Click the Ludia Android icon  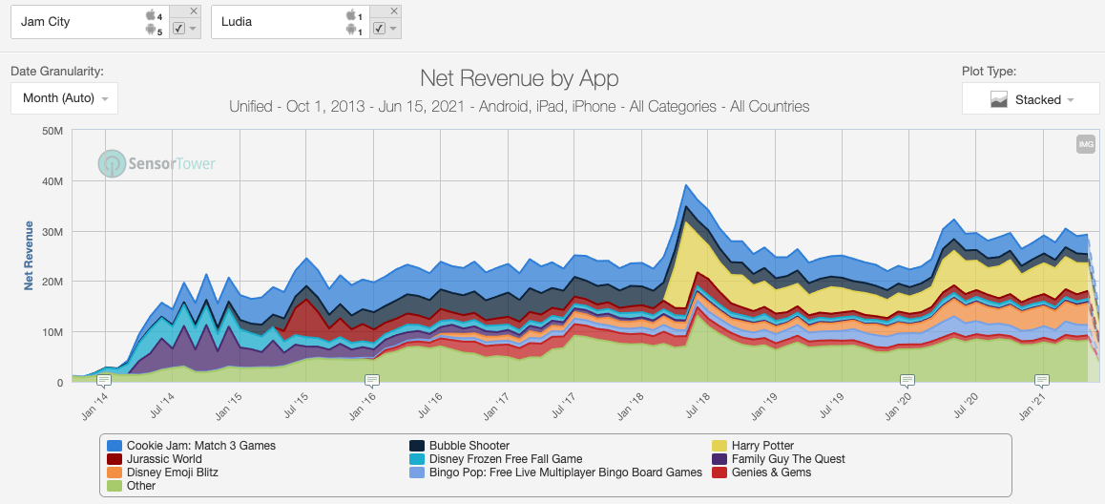point(350,30)
